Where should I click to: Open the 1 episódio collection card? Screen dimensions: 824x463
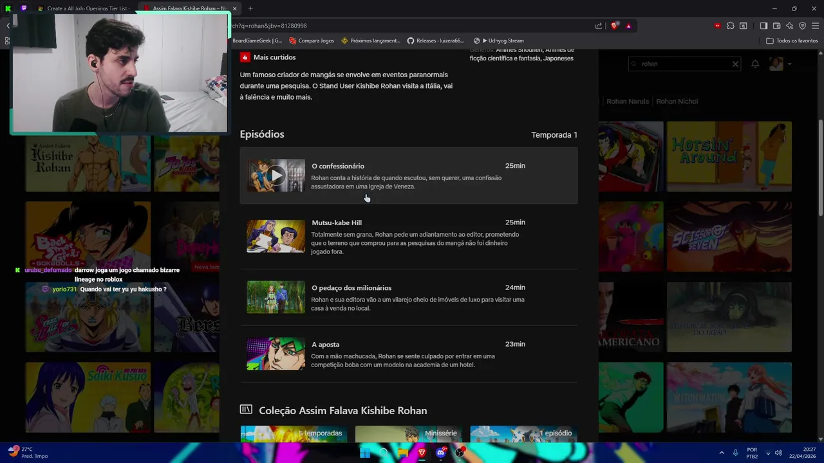pyautogui.click(x=523, y=434)
